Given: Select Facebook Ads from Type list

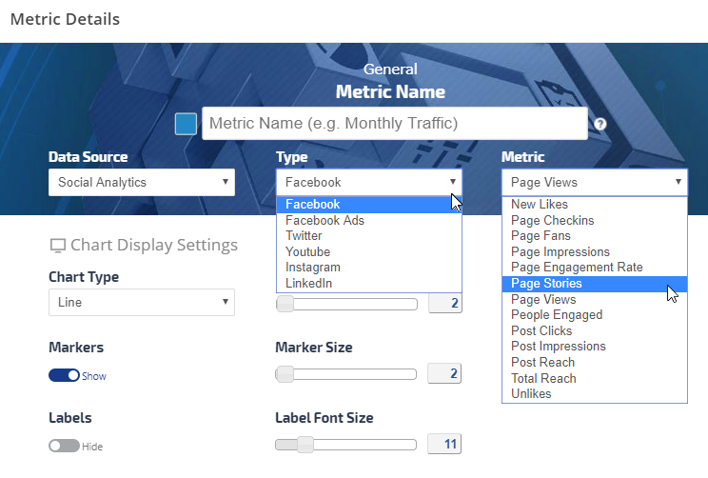Looking at the screenshot, I should [324, 220].
